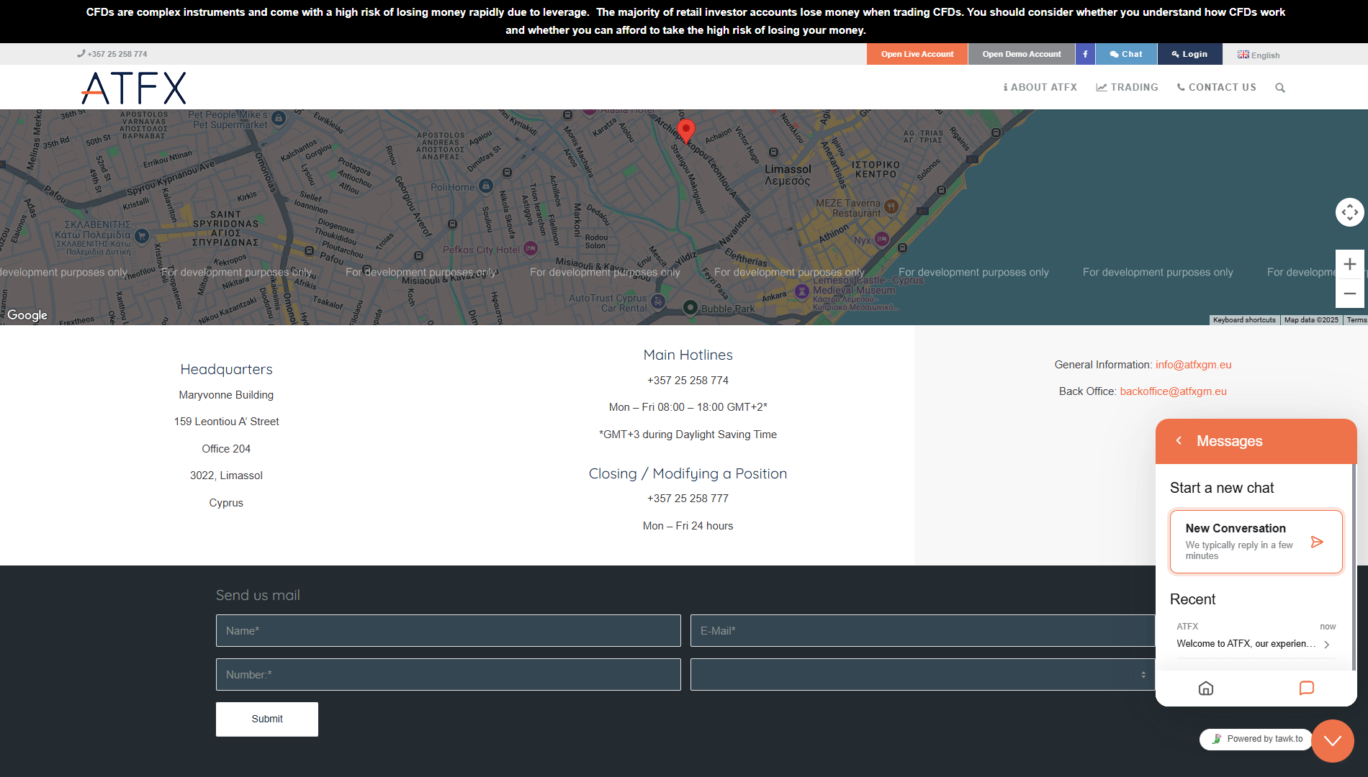Click the backoffice@atfxgm.eu email link
Image resolution: width=1368 pixels, height=777 pixels.
click(1173, 391)
